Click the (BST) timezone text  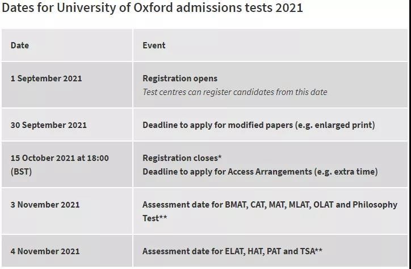pyautogui.click(x=21, y=172)
